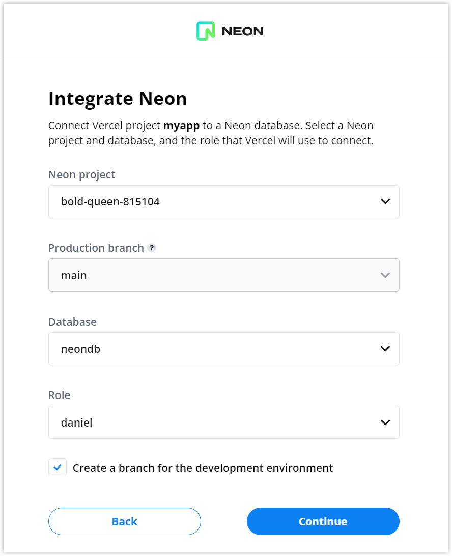Viewport: 452px width, 556px height.
Task: Click the Integrate Neon heading
Action: point(118,98)
